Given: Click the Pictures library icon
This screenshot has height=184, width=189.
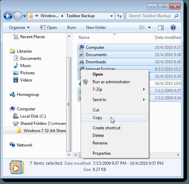Looking at the screenshot, I should pos(16,73).
